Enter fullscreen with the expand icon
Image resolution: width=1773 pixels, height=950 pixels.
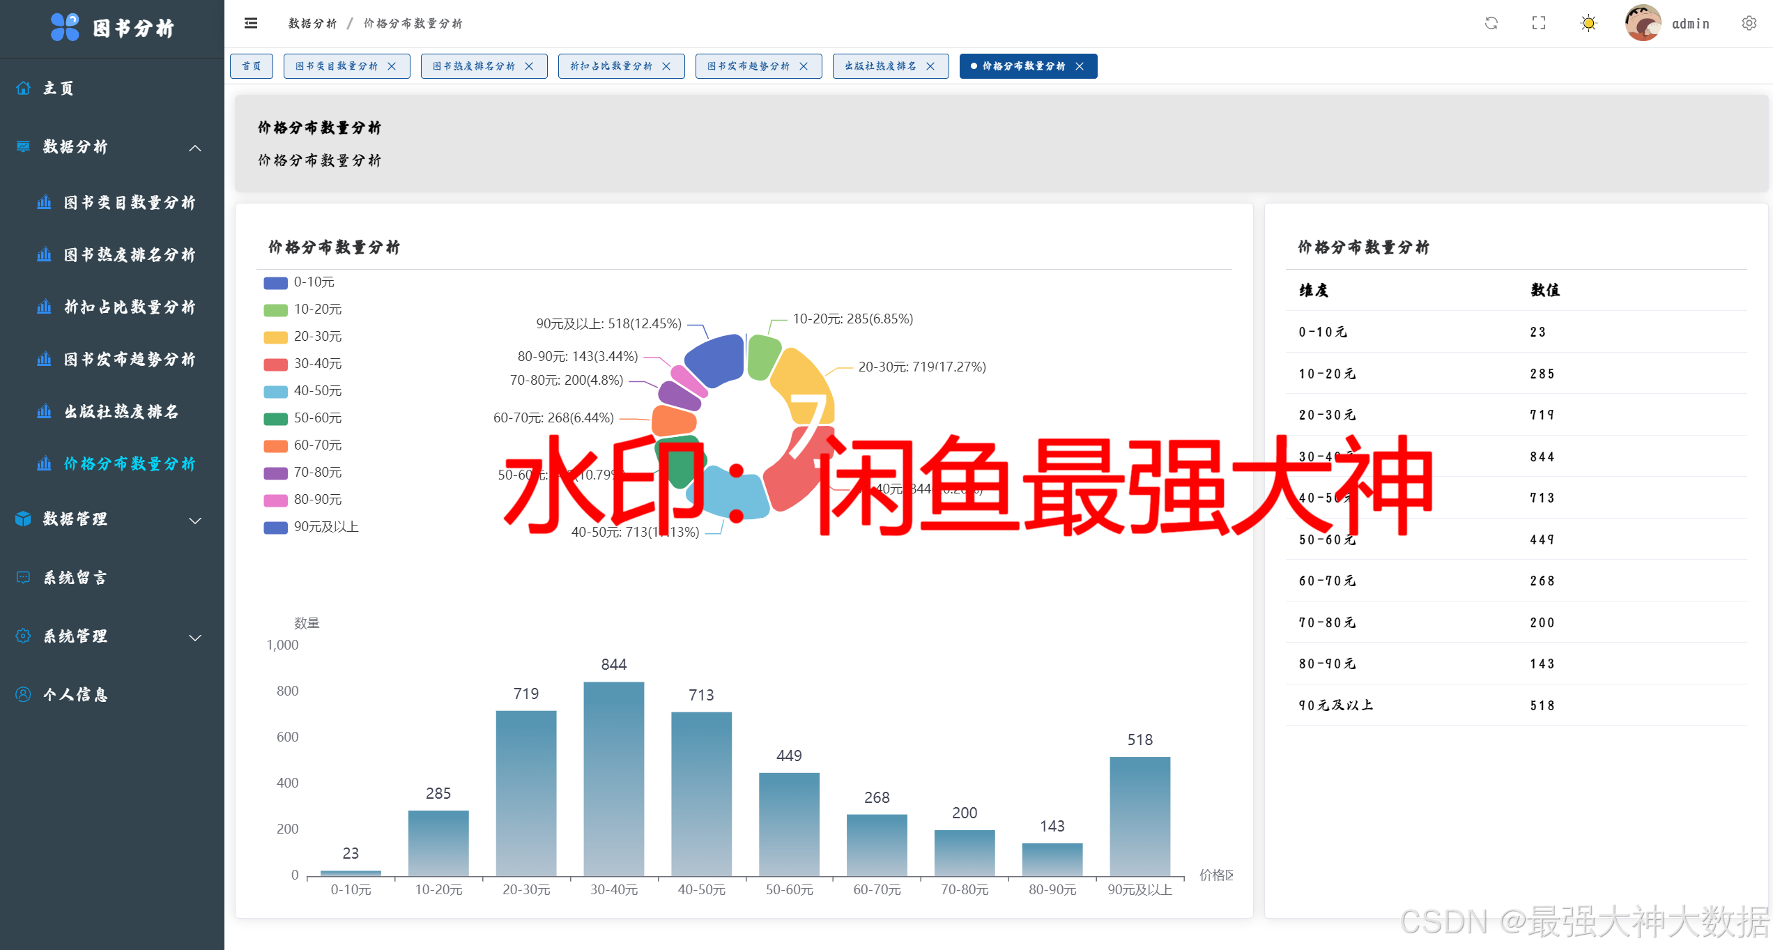1539,23
